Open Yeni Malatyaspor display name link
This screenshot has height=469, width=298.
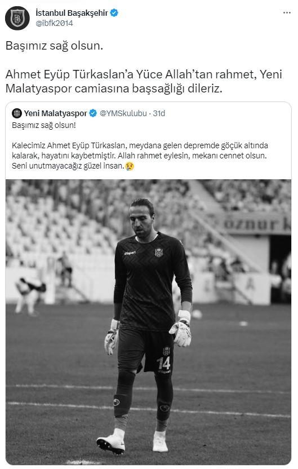(x=55, y=113)
